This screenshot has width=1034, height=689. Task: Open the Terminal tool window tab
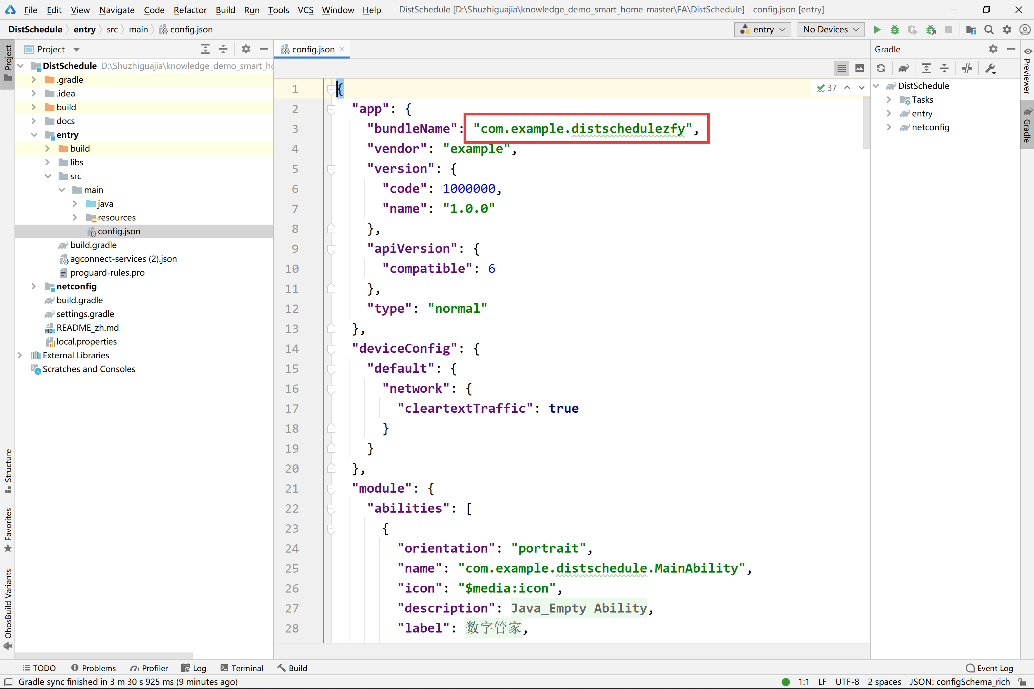(x=242, y=668)
